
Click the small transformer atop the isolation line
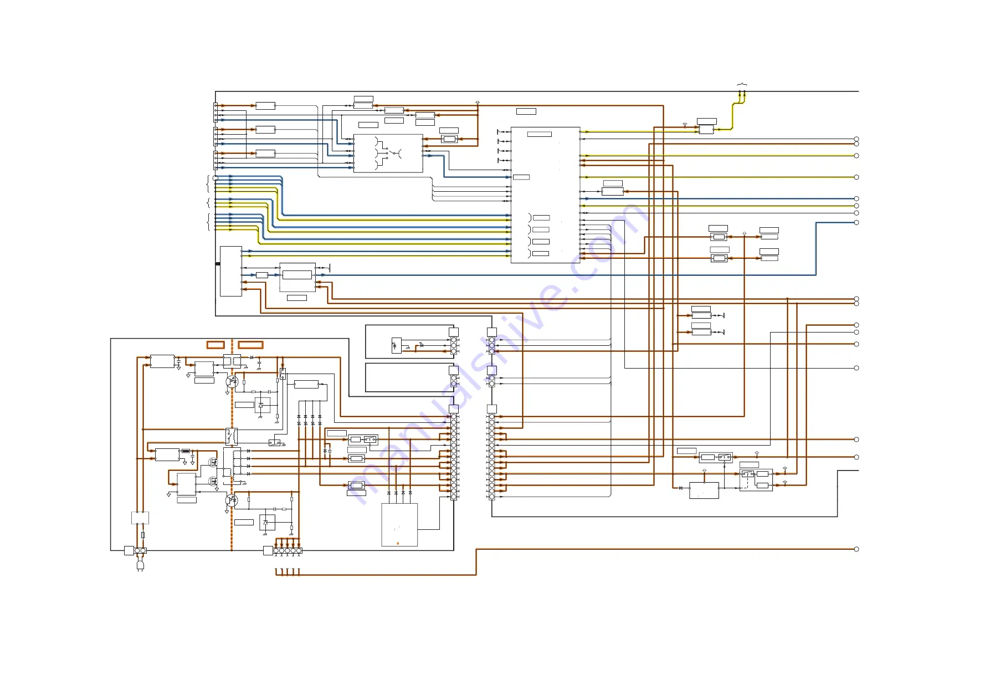pyautogui.click(x=232, y=361)
